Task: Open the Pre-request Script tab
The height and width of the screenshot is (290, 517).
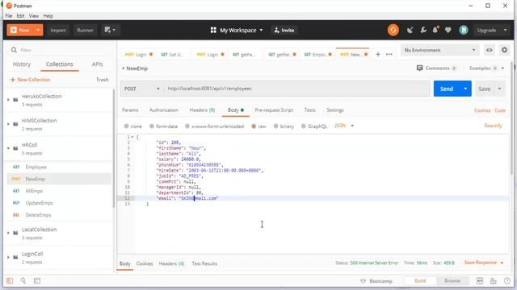Action: pos(274,110)
